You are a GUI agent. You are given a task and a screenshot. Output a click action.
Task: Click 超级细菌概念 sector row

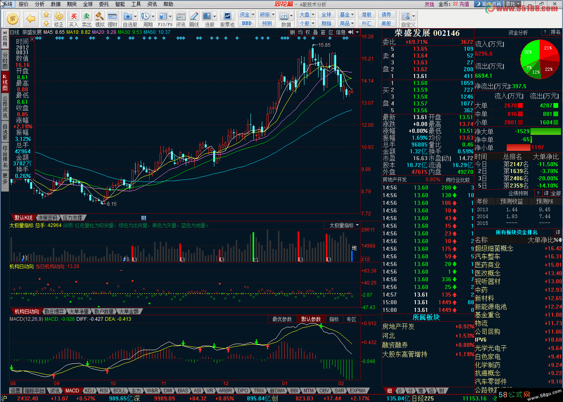point(518,249)
